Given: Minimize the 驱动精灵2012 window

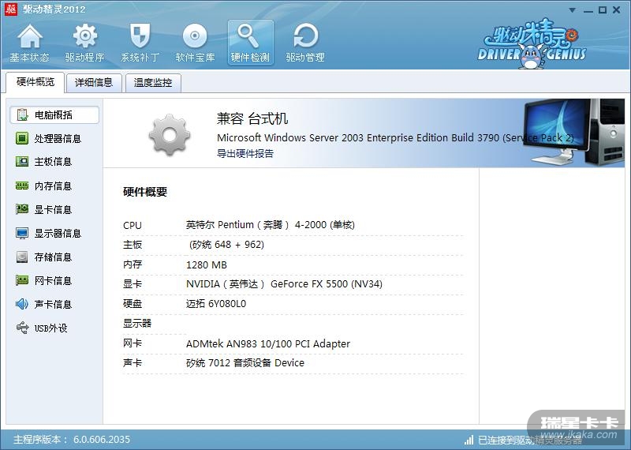Looking at the screenshot, I should [588, 10].
